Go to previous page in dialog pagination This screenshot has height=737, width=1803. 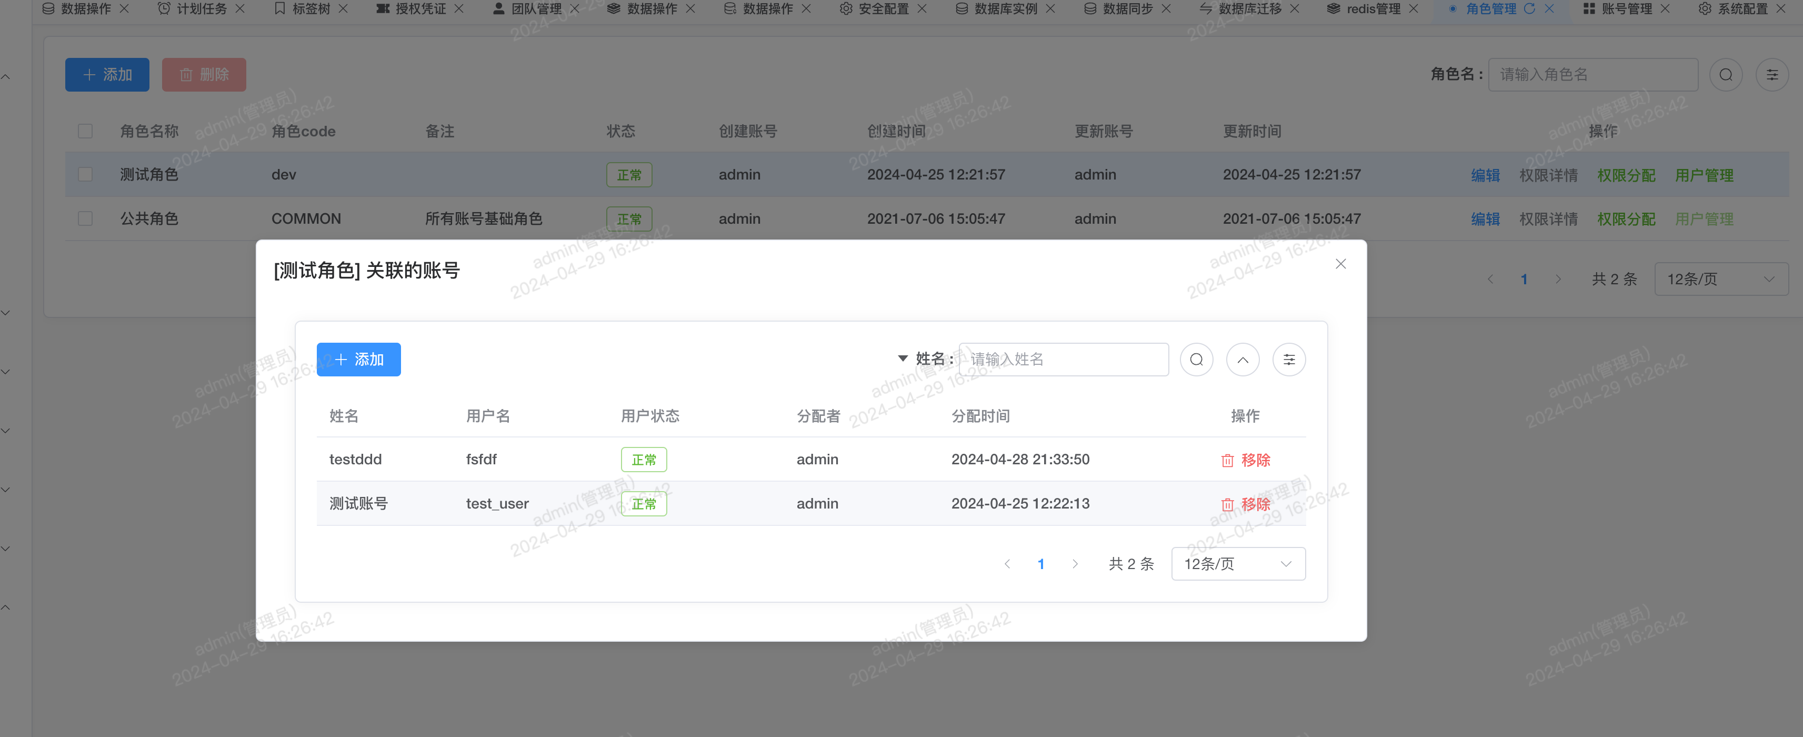pyautogui.click(x=1007, y=564)
